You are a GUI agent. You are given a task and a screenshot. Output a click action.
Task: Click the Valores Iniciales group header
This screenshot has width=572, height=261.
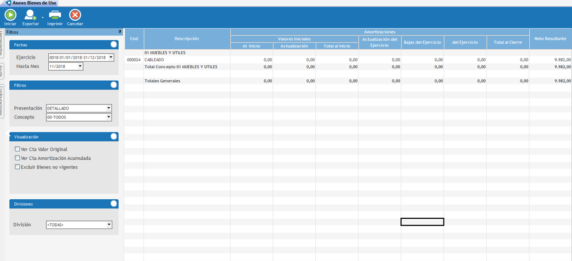point(294,39)
